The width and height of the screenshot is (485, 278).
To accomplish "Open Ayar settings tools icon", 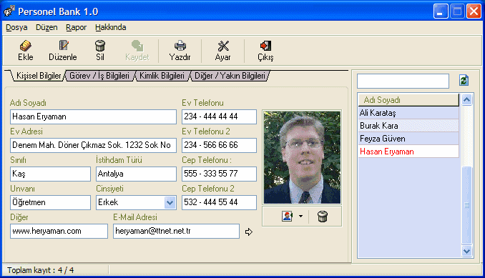I will tap(223, 46).
